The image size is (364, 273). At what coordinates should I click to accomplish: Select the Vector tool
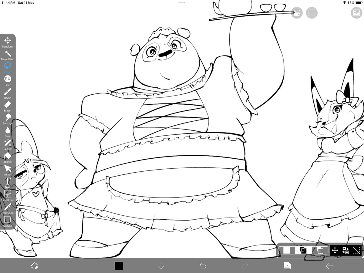[8, 170]
